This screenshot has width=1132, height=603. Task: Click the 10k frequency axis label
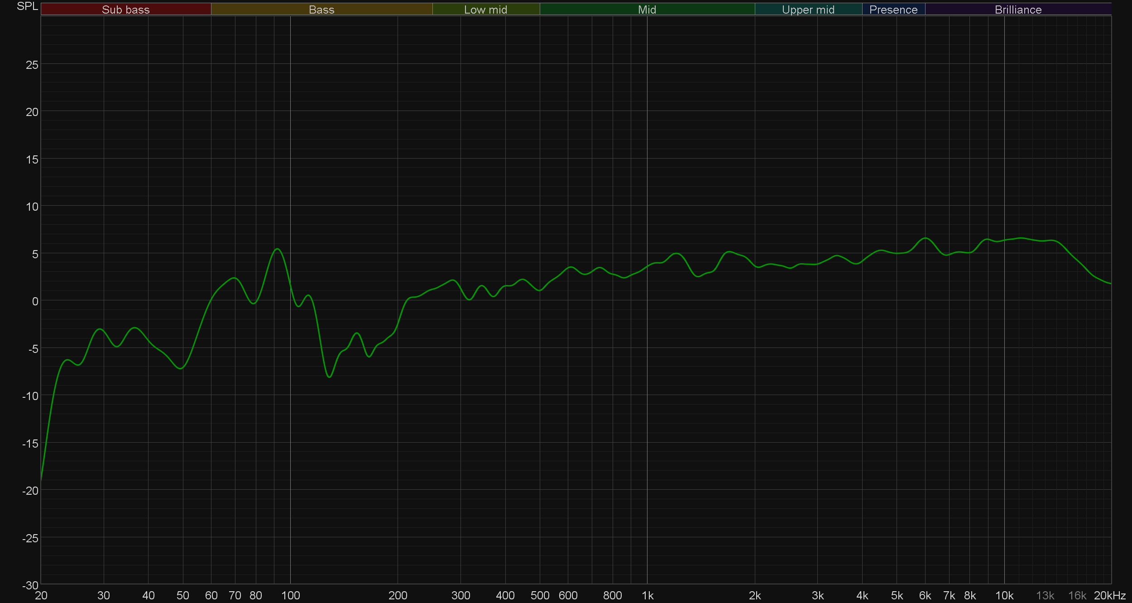[x=1004, y=595]
